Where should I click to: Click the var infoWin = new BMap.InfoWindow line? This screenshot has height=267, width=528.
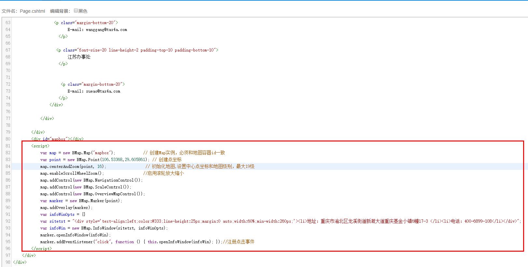point(104,228)
